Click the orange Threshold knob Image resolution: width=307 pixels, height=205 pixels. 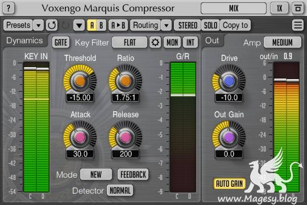click(80, 81)
